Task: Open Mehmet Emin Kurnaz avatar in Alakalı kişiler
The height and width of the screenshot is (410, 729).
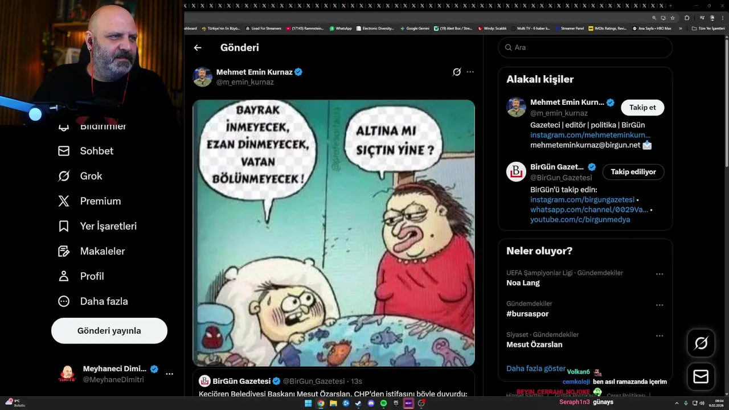Action: tap(516, 107)
